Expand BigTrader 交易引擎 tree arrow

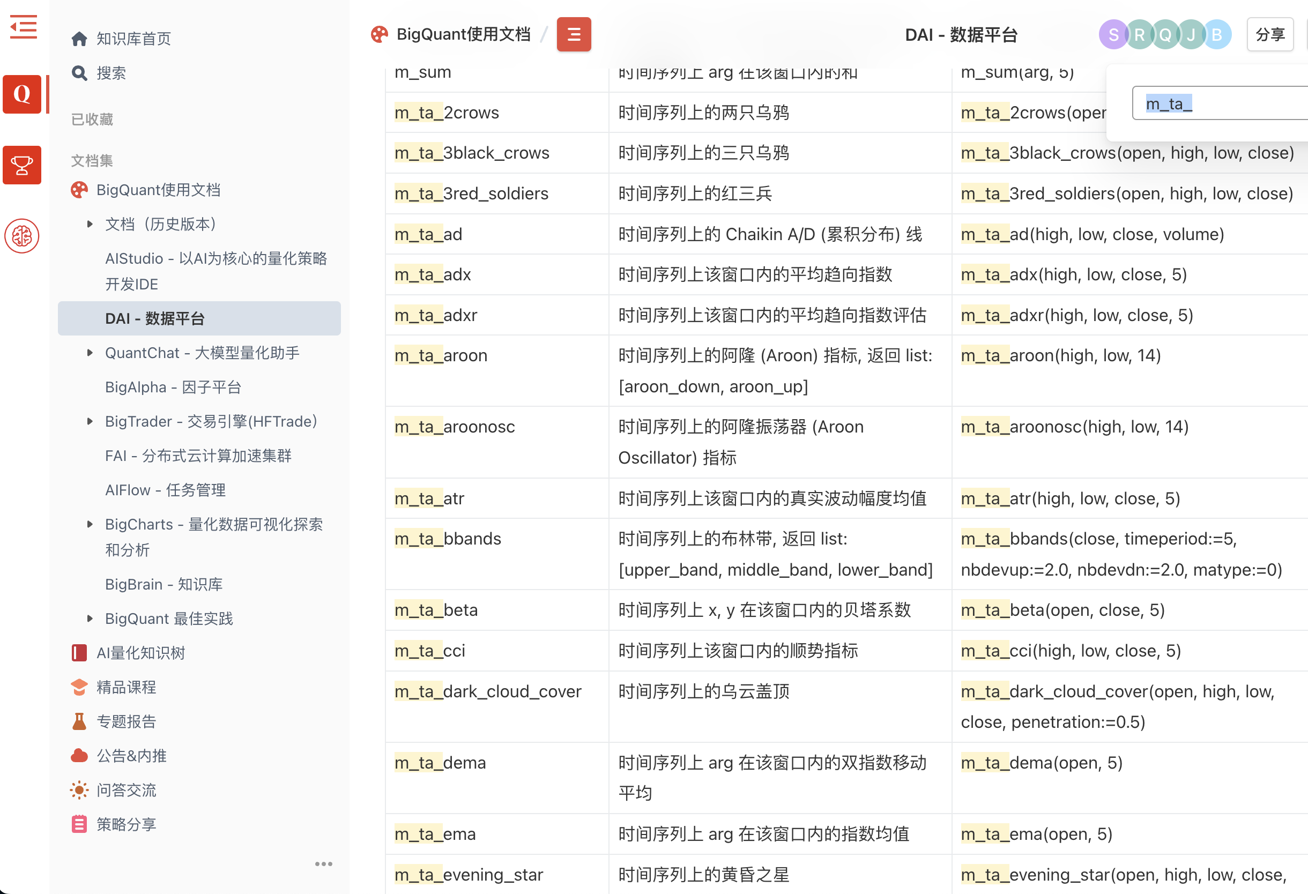[90, 421]
